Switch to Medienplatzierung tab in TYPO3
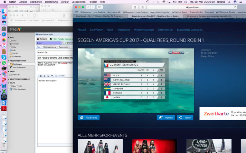The image size is (246, 153). [x=49, y=47]
